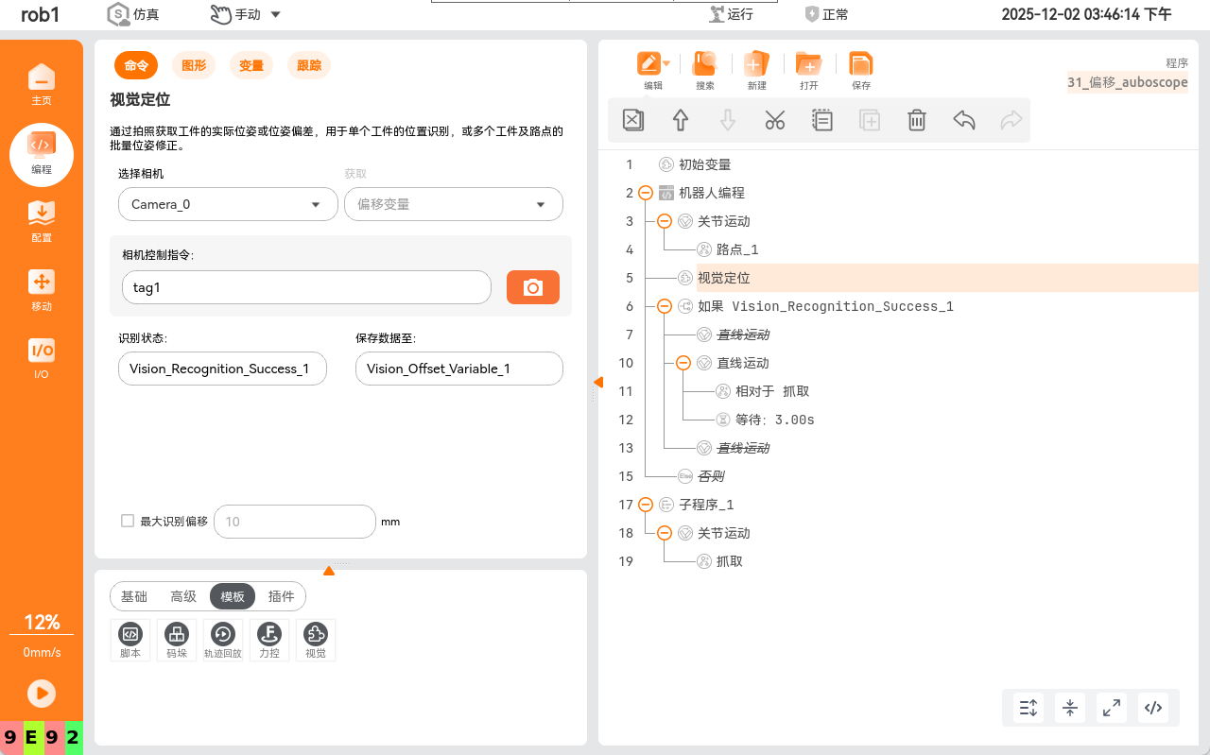Click the undo arrow in the edit toolbar
1210x755 pixels.
[963, 120]
